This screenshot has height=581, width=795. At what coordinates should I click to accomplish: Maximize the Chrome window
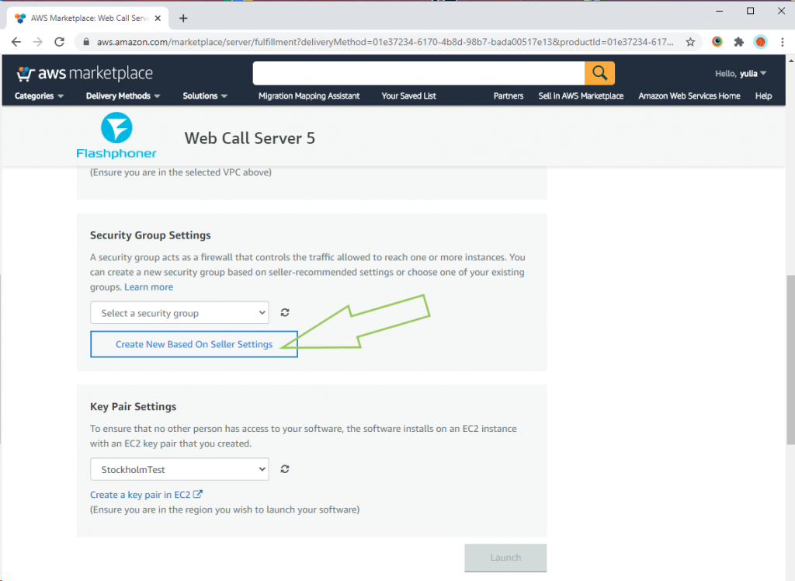(x=751, y=11)
